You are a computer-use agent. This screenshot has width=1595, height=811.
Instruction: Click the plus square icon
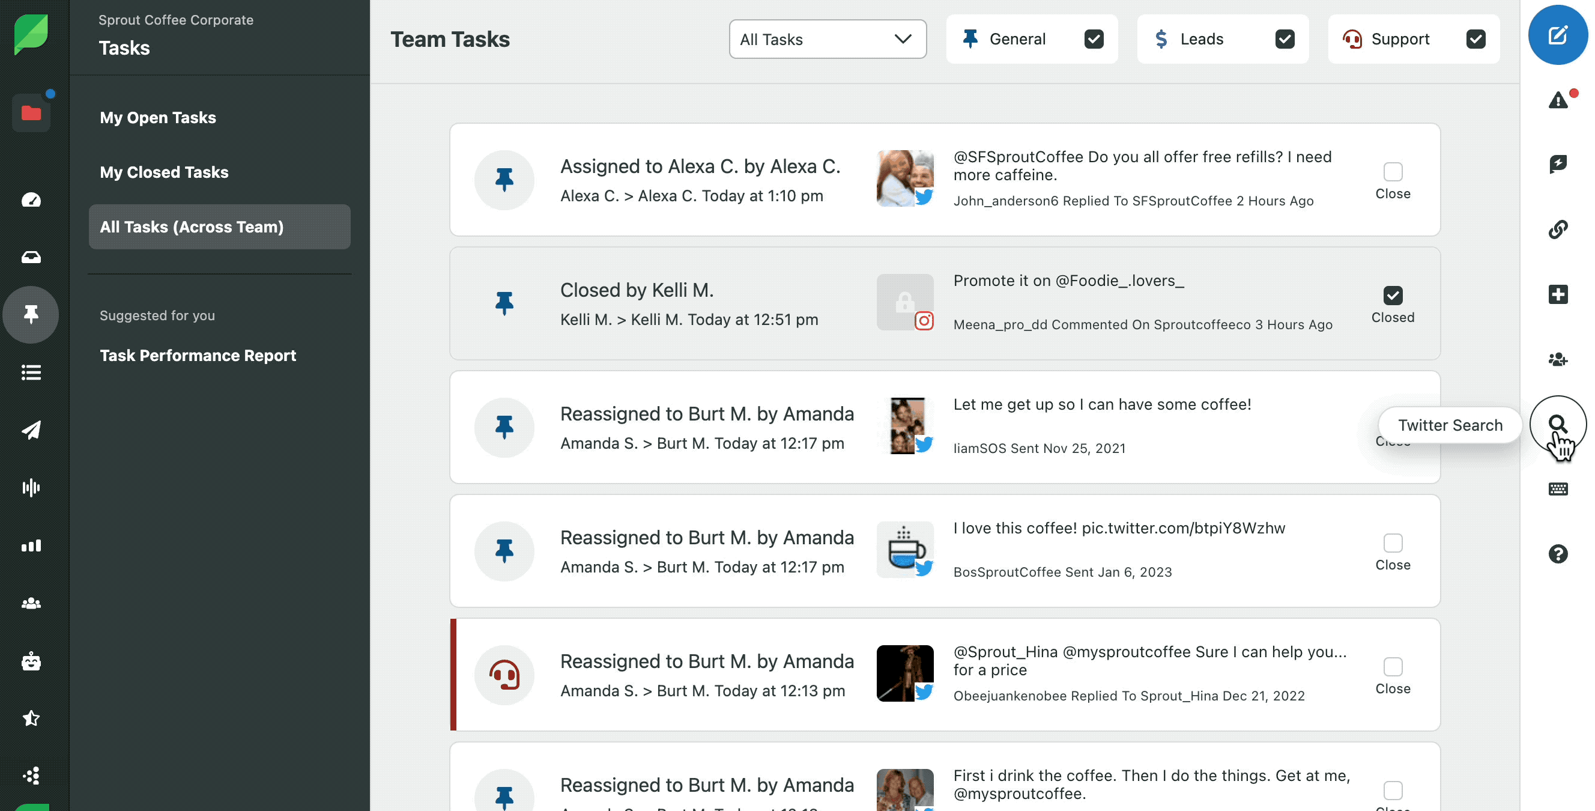[x=1558, y=294]
